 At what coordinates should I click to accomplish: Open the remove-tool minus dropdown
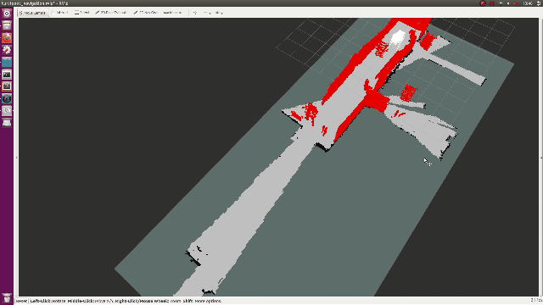tap(207, 13)
